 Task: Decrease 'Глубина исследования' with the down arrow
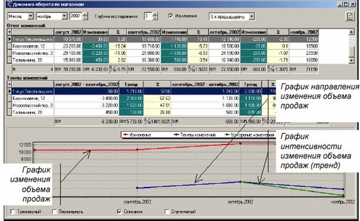coord(155,18)
